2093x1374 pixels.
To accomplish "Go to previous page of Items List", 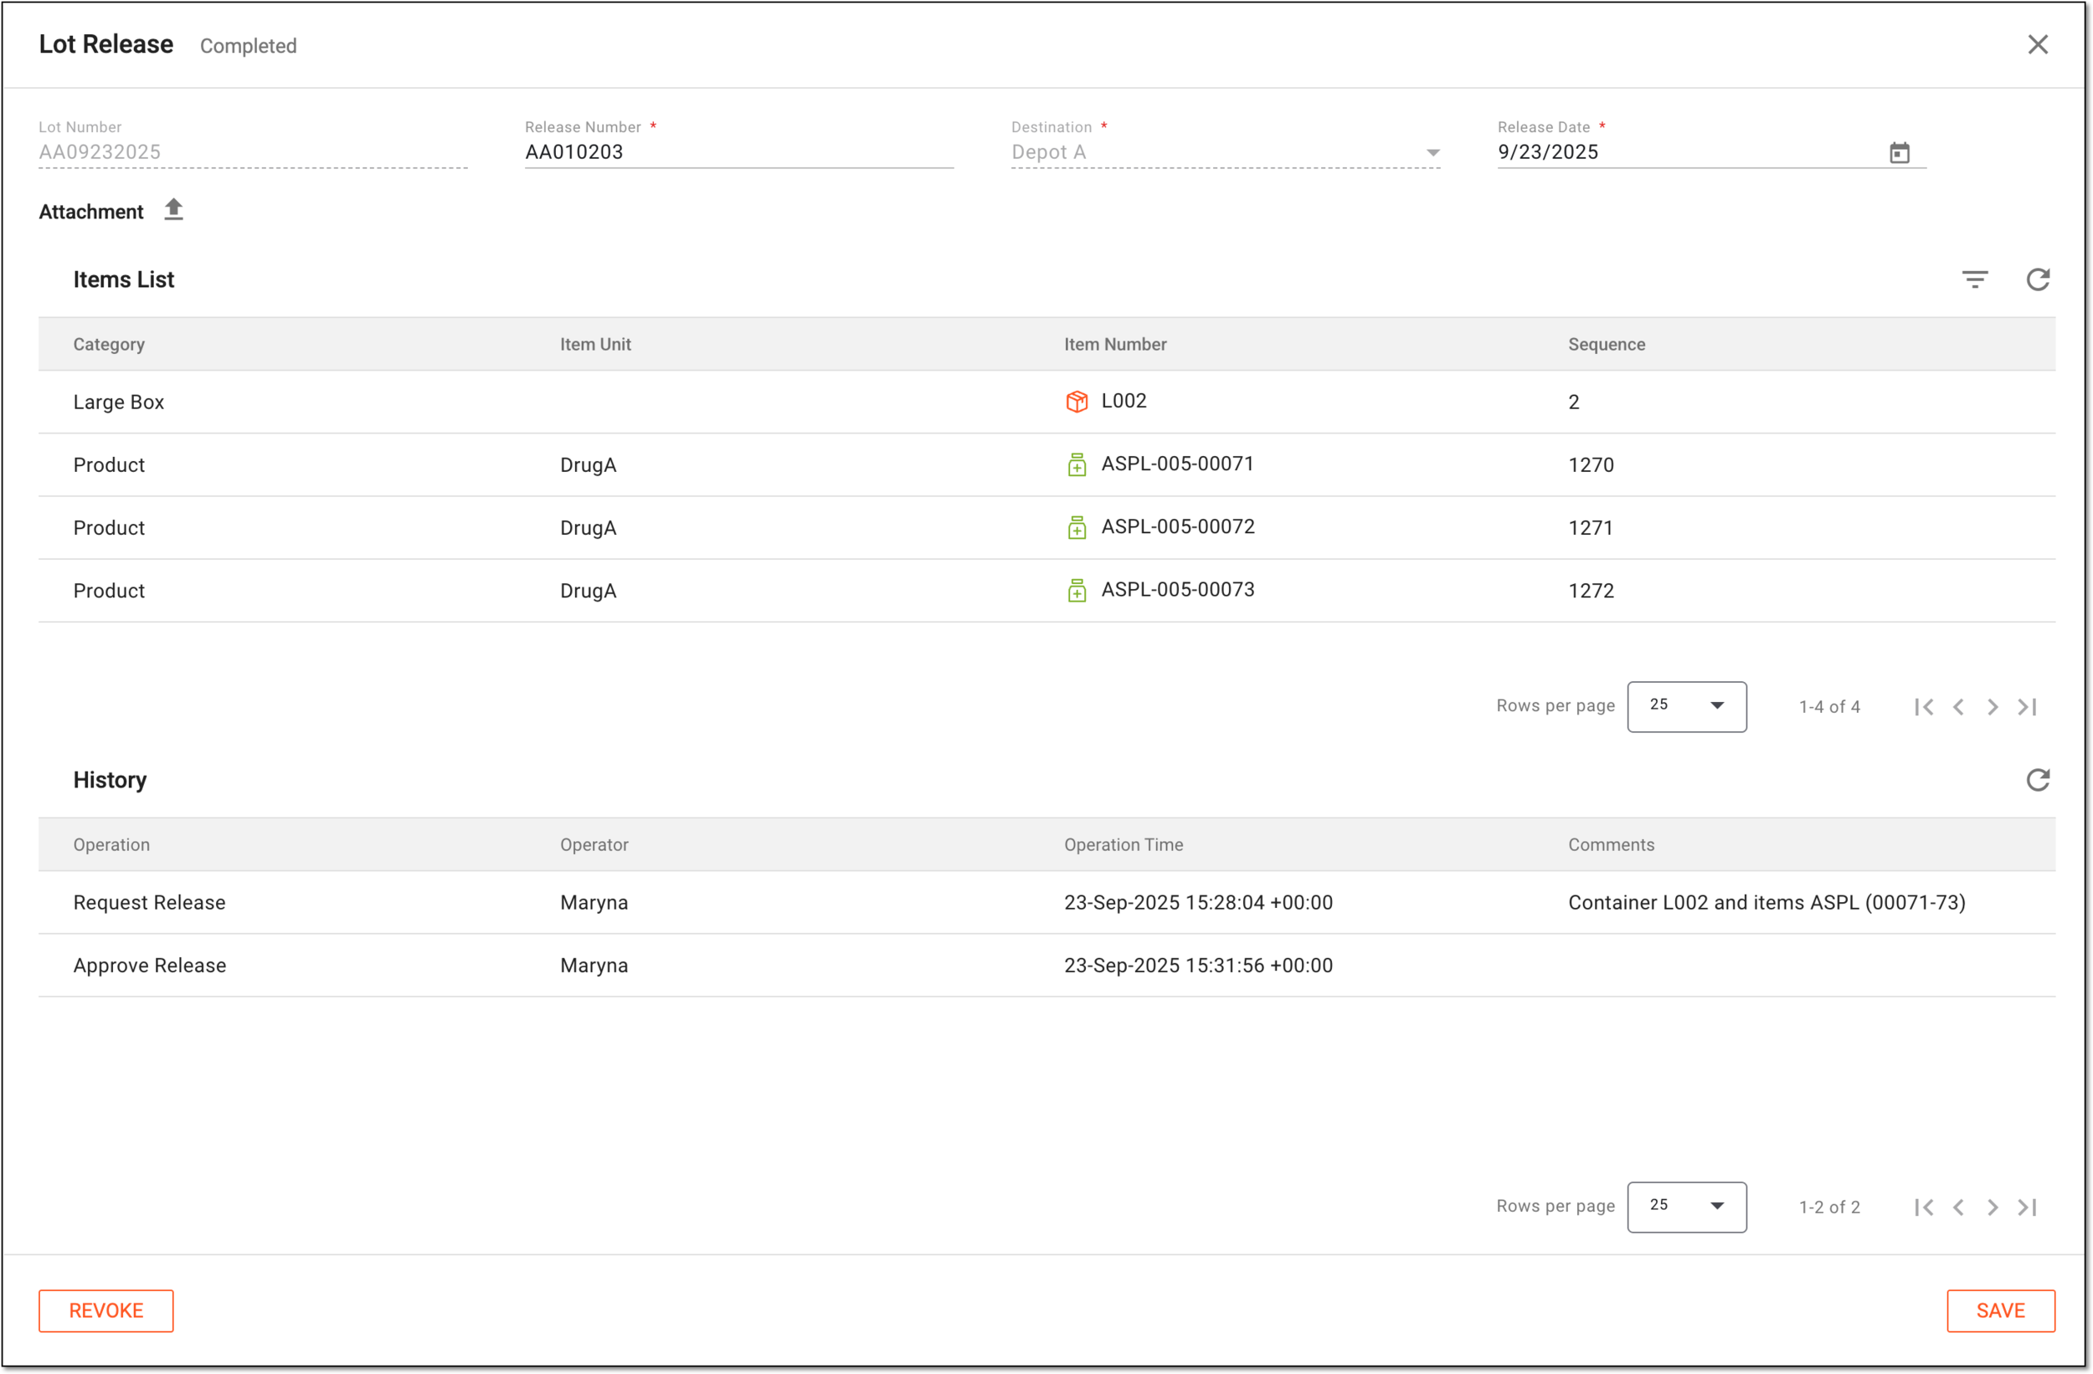I will tap(1957, 707).
